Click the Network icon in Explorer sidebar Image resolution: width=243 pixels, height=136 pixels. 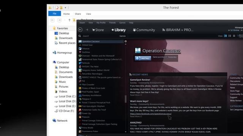coord(54,121)
